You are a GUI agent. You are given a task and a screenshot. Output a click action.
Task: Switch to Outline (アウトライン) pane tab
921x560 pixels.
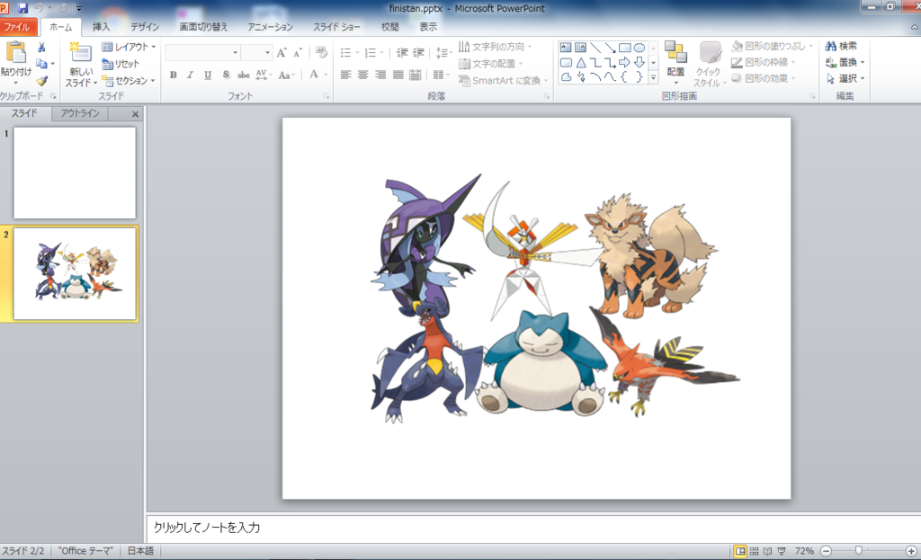(x=80, y=113)
